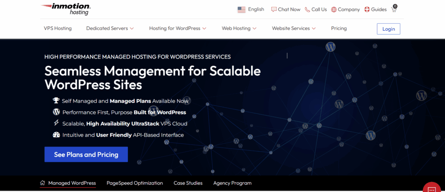Image resolution: width=445 pixels, height=192 pixels.
Task: Click the US flag language icon
Action: 242,10
